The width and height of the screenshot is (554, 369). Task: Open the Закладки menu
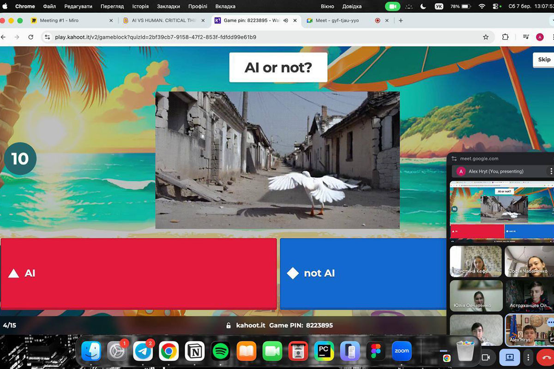point(169,6)
